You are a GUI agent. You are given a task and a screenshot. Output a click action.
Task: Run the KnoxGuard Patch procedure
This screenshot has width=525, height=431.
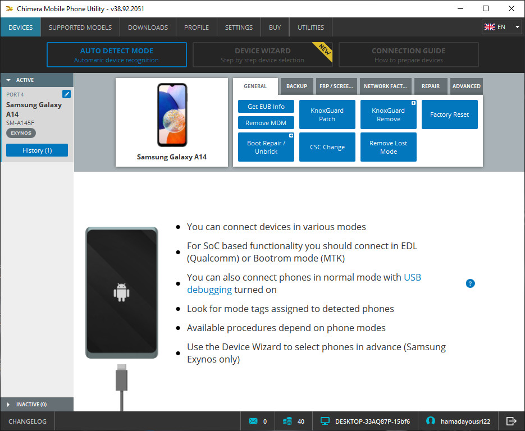[x=327, y=114]
